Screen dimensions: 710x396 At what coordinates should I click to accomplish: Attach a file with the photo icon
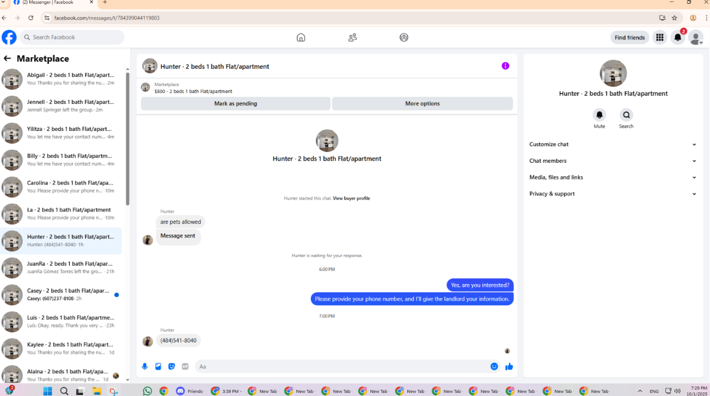coord(158,366)
